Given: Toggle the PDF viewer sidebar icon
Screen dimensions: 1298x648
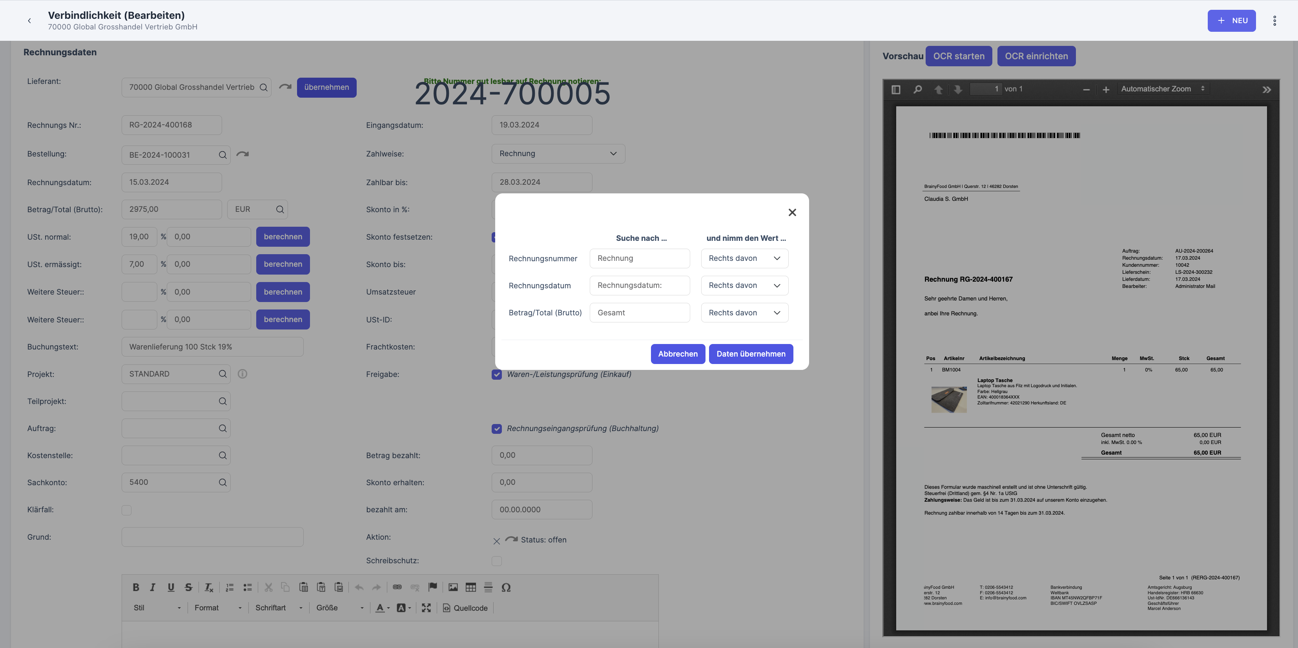Looking at the screenshot, I should tap(895, 89).
